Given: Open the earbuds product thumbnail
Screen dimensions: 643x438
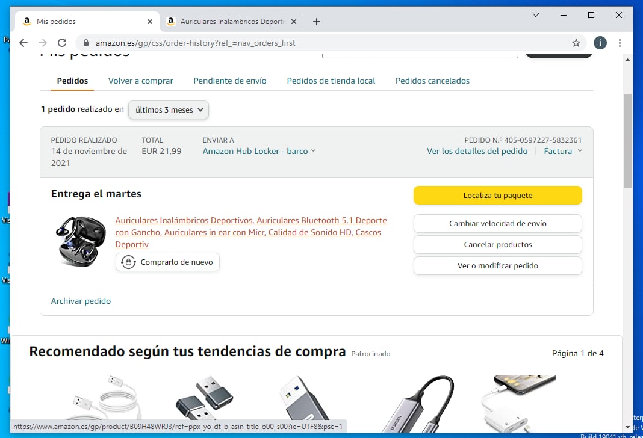Looking at the screenshot, I should (x=81, y=241).
